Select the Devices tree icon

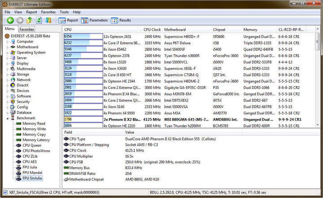point(13,91)
